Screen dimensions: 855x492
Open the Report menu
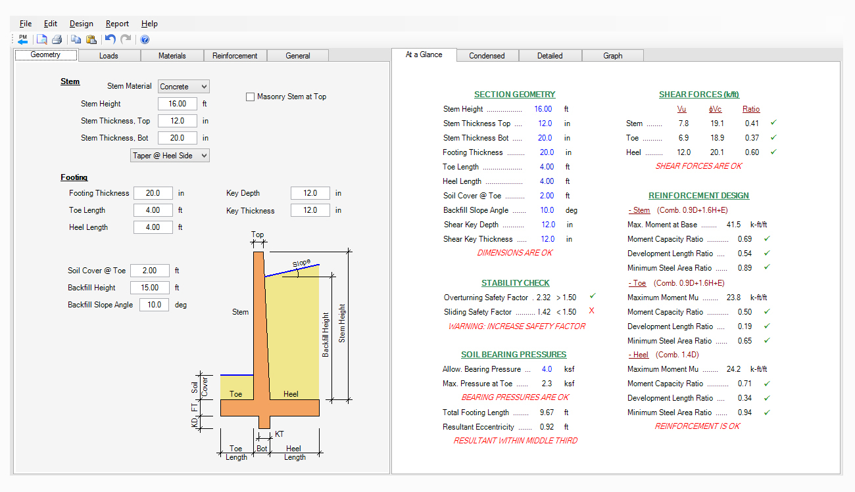pyautogui.click(x=117, y=24)
